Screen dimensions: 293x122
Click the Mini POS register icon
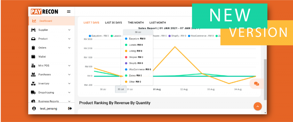click(x=33, y=65)
